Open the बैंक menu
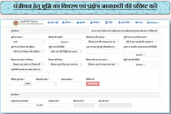 pyautogui.click(x=109, y=22)
